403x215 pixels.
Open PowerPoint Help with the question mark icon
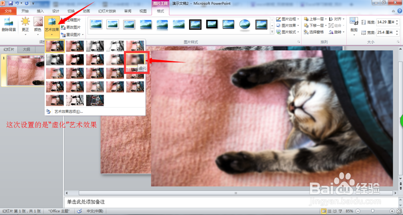[400, 11]
